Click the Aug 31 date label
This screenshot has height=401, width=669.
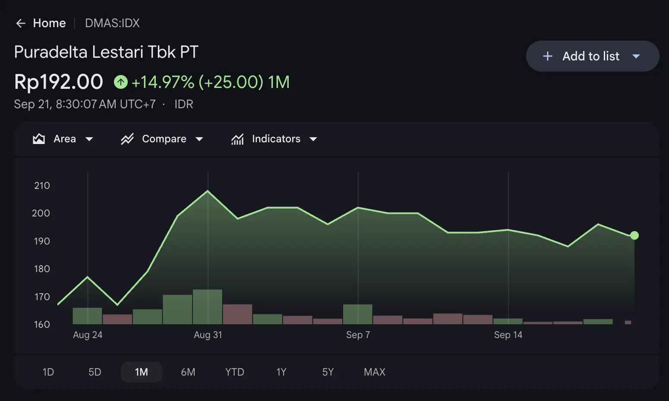tap(208, 335)
